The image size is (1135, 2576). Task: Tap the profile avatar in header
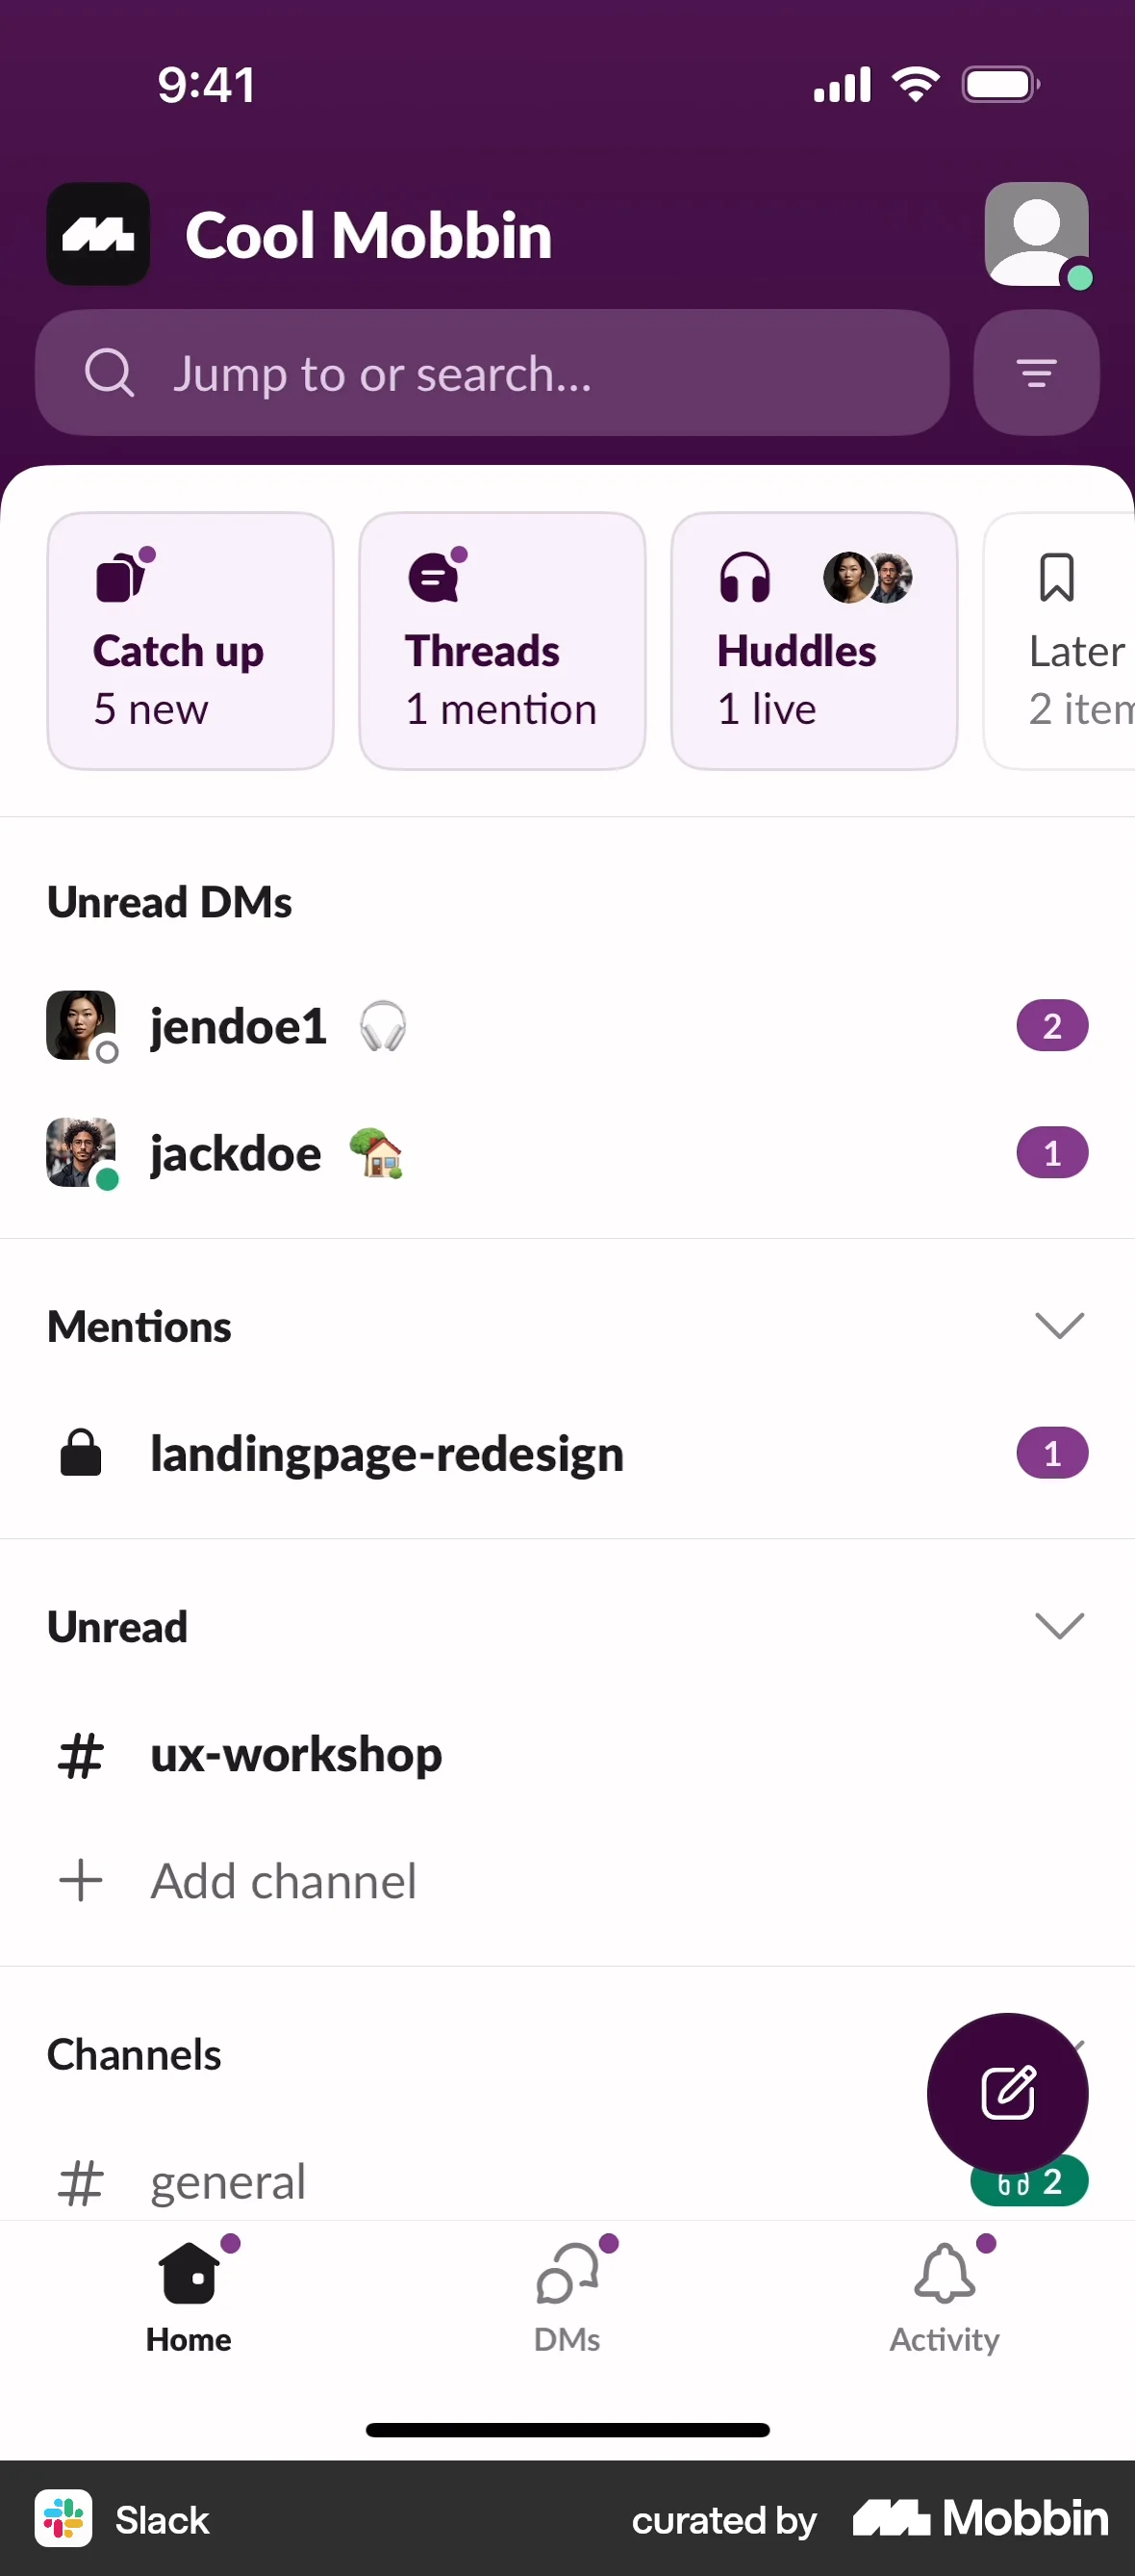tap(1036, 234)
